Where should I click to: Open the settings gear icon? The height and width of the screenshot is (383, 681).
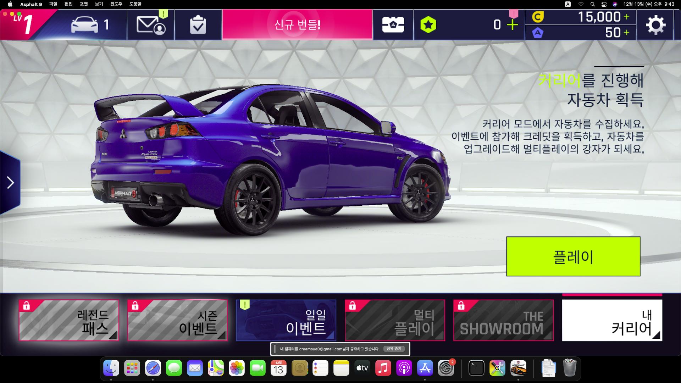(x=655, y=25)
